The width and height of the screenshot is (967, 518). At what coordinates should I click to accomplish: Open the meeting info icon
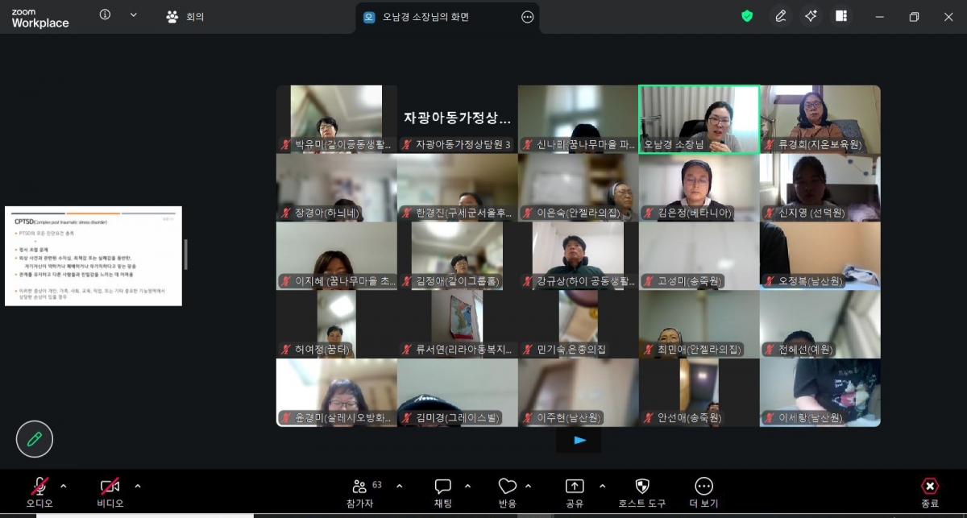click(x=105, y=15)
